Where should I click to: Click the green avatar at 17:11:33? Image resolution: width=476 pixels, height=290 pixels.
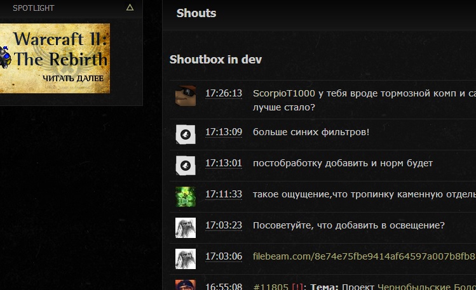186,197
